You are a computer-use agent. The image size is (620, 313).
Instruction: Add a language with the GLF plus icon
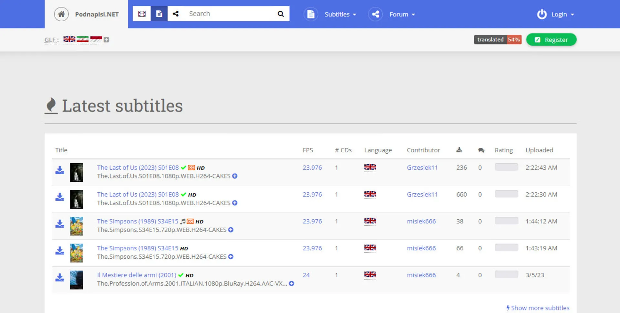tap(107, 40)
